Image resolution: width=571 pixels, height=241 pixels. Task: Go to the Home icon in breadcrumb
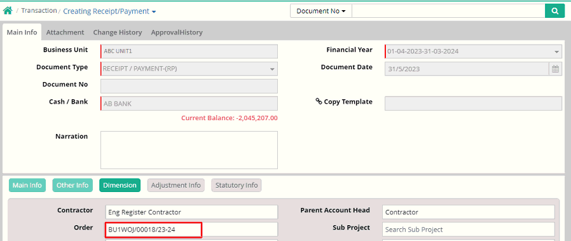(x=7, y=11)
